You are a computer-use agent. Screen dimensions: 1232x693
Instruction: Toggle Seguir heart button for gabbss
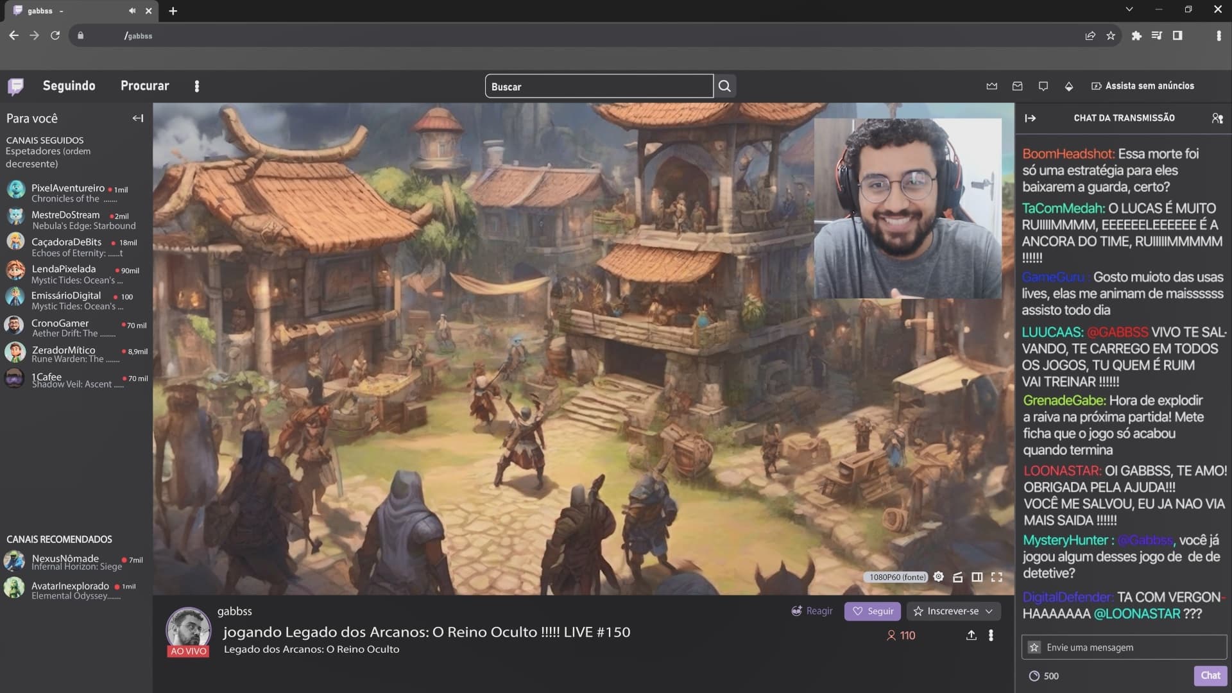[872, 612]
